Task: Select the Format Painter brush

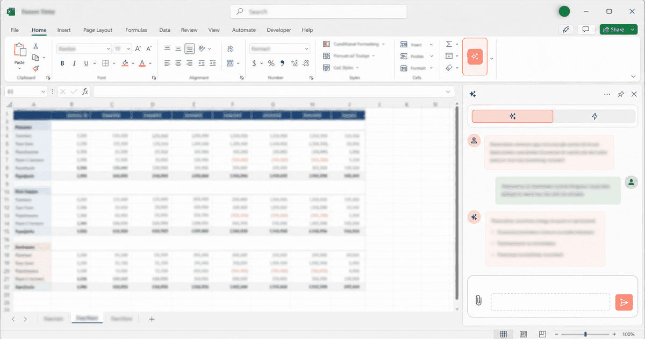Action: [35, 68]
